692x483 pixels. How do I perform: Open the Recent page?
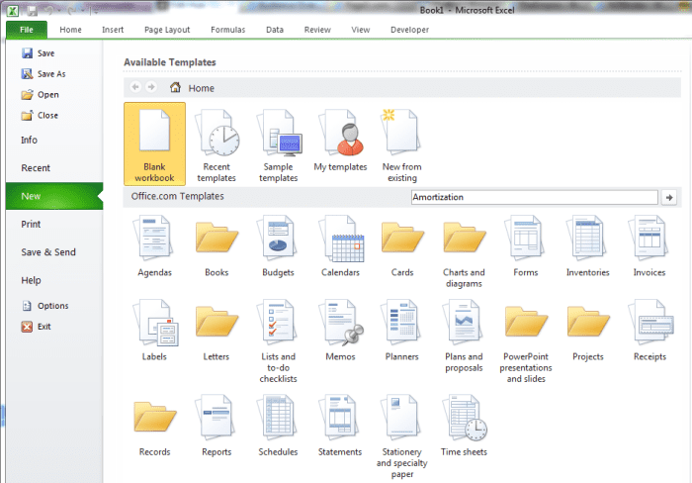(x=36, y=168)
